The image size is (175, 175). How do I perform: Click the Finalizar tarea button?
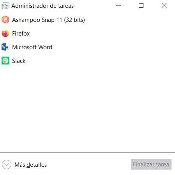click(x=151, y=164)
